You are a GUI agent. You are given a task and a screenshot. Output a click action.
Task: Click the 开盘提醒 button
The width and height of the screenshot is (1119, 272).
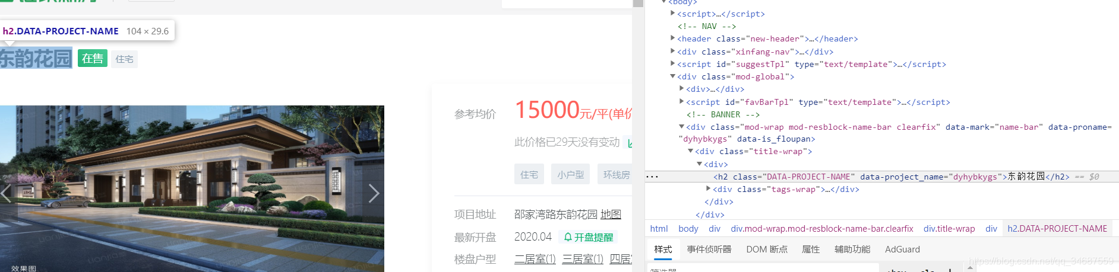click(588, 237)
